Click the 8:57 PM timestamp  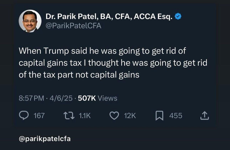(x=31, y=98)
